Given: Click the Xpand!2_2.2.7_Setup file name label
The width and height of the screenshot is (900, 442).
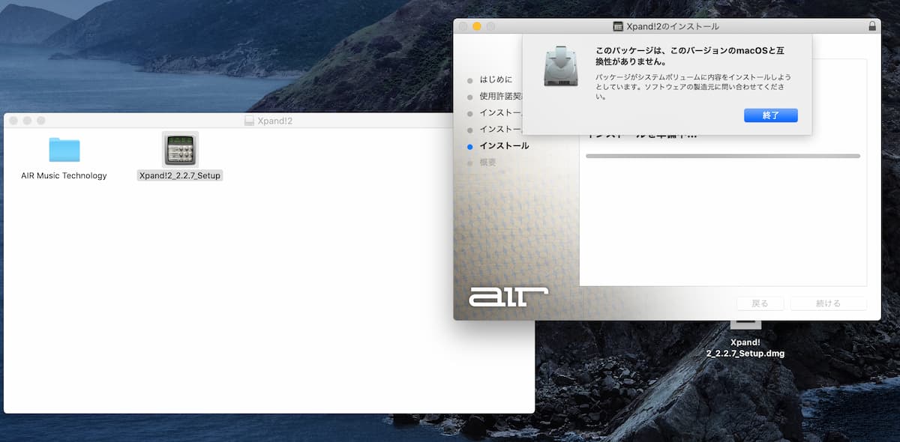Looking at the screenshot, I should pyautogui.click(x=180, y=175).
